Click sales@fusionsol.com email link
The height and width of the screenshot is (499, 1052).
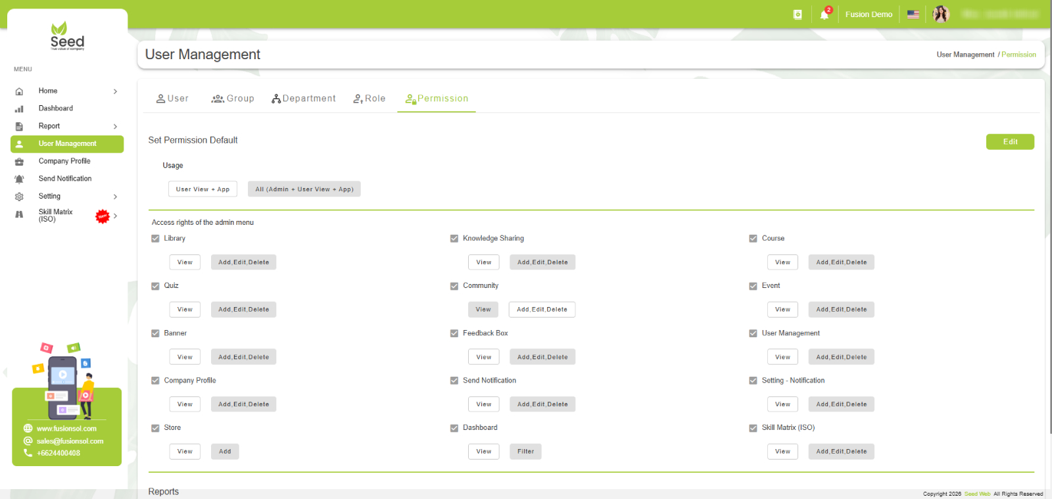coord(70,441)
